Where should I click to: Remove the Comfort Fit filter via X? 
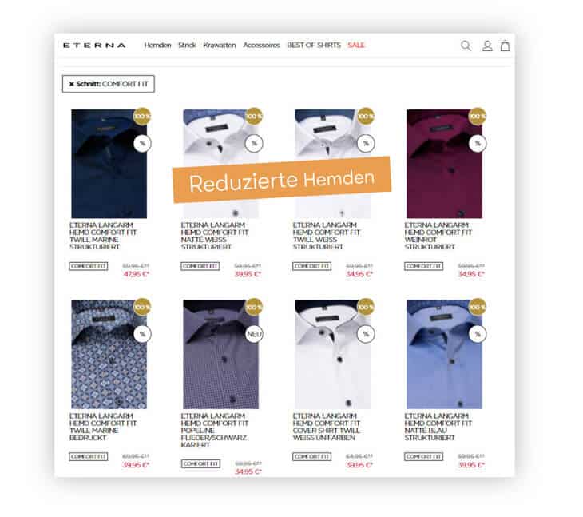pyautogui.click(x=71, y=84)
